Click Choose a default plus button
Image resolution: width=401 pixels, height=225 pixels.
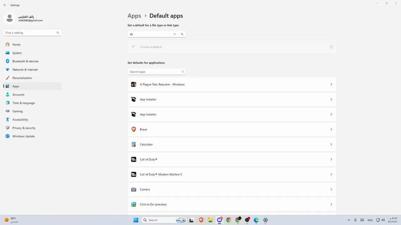tap(133, 47)
